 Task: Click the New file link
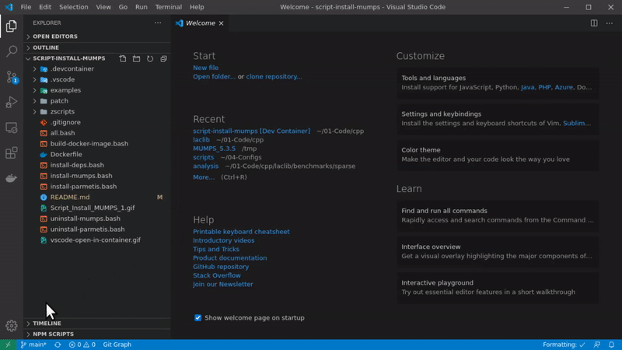tap(205, 68)
